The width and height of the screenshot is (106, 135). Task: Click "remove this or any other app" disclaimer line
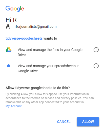click(x=45, y=102)
